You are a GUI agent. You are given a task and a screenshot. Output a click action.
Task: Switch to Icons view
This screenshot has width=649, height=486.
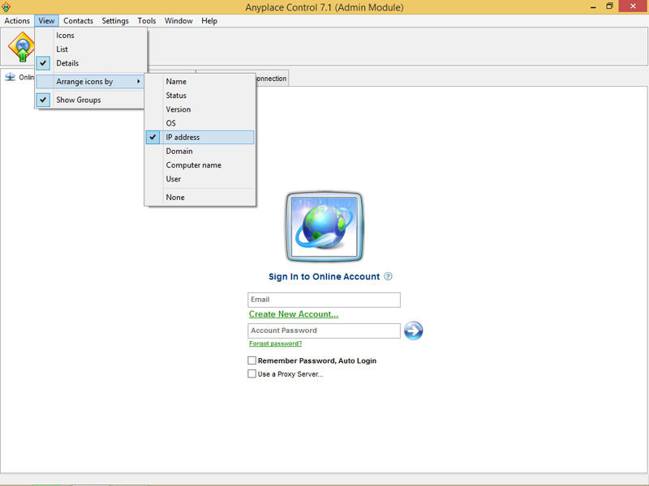[91, 36]
